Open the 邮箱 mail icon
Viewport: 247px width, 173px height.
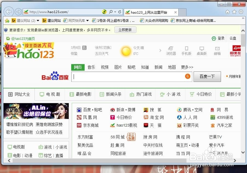pos(217,51)
